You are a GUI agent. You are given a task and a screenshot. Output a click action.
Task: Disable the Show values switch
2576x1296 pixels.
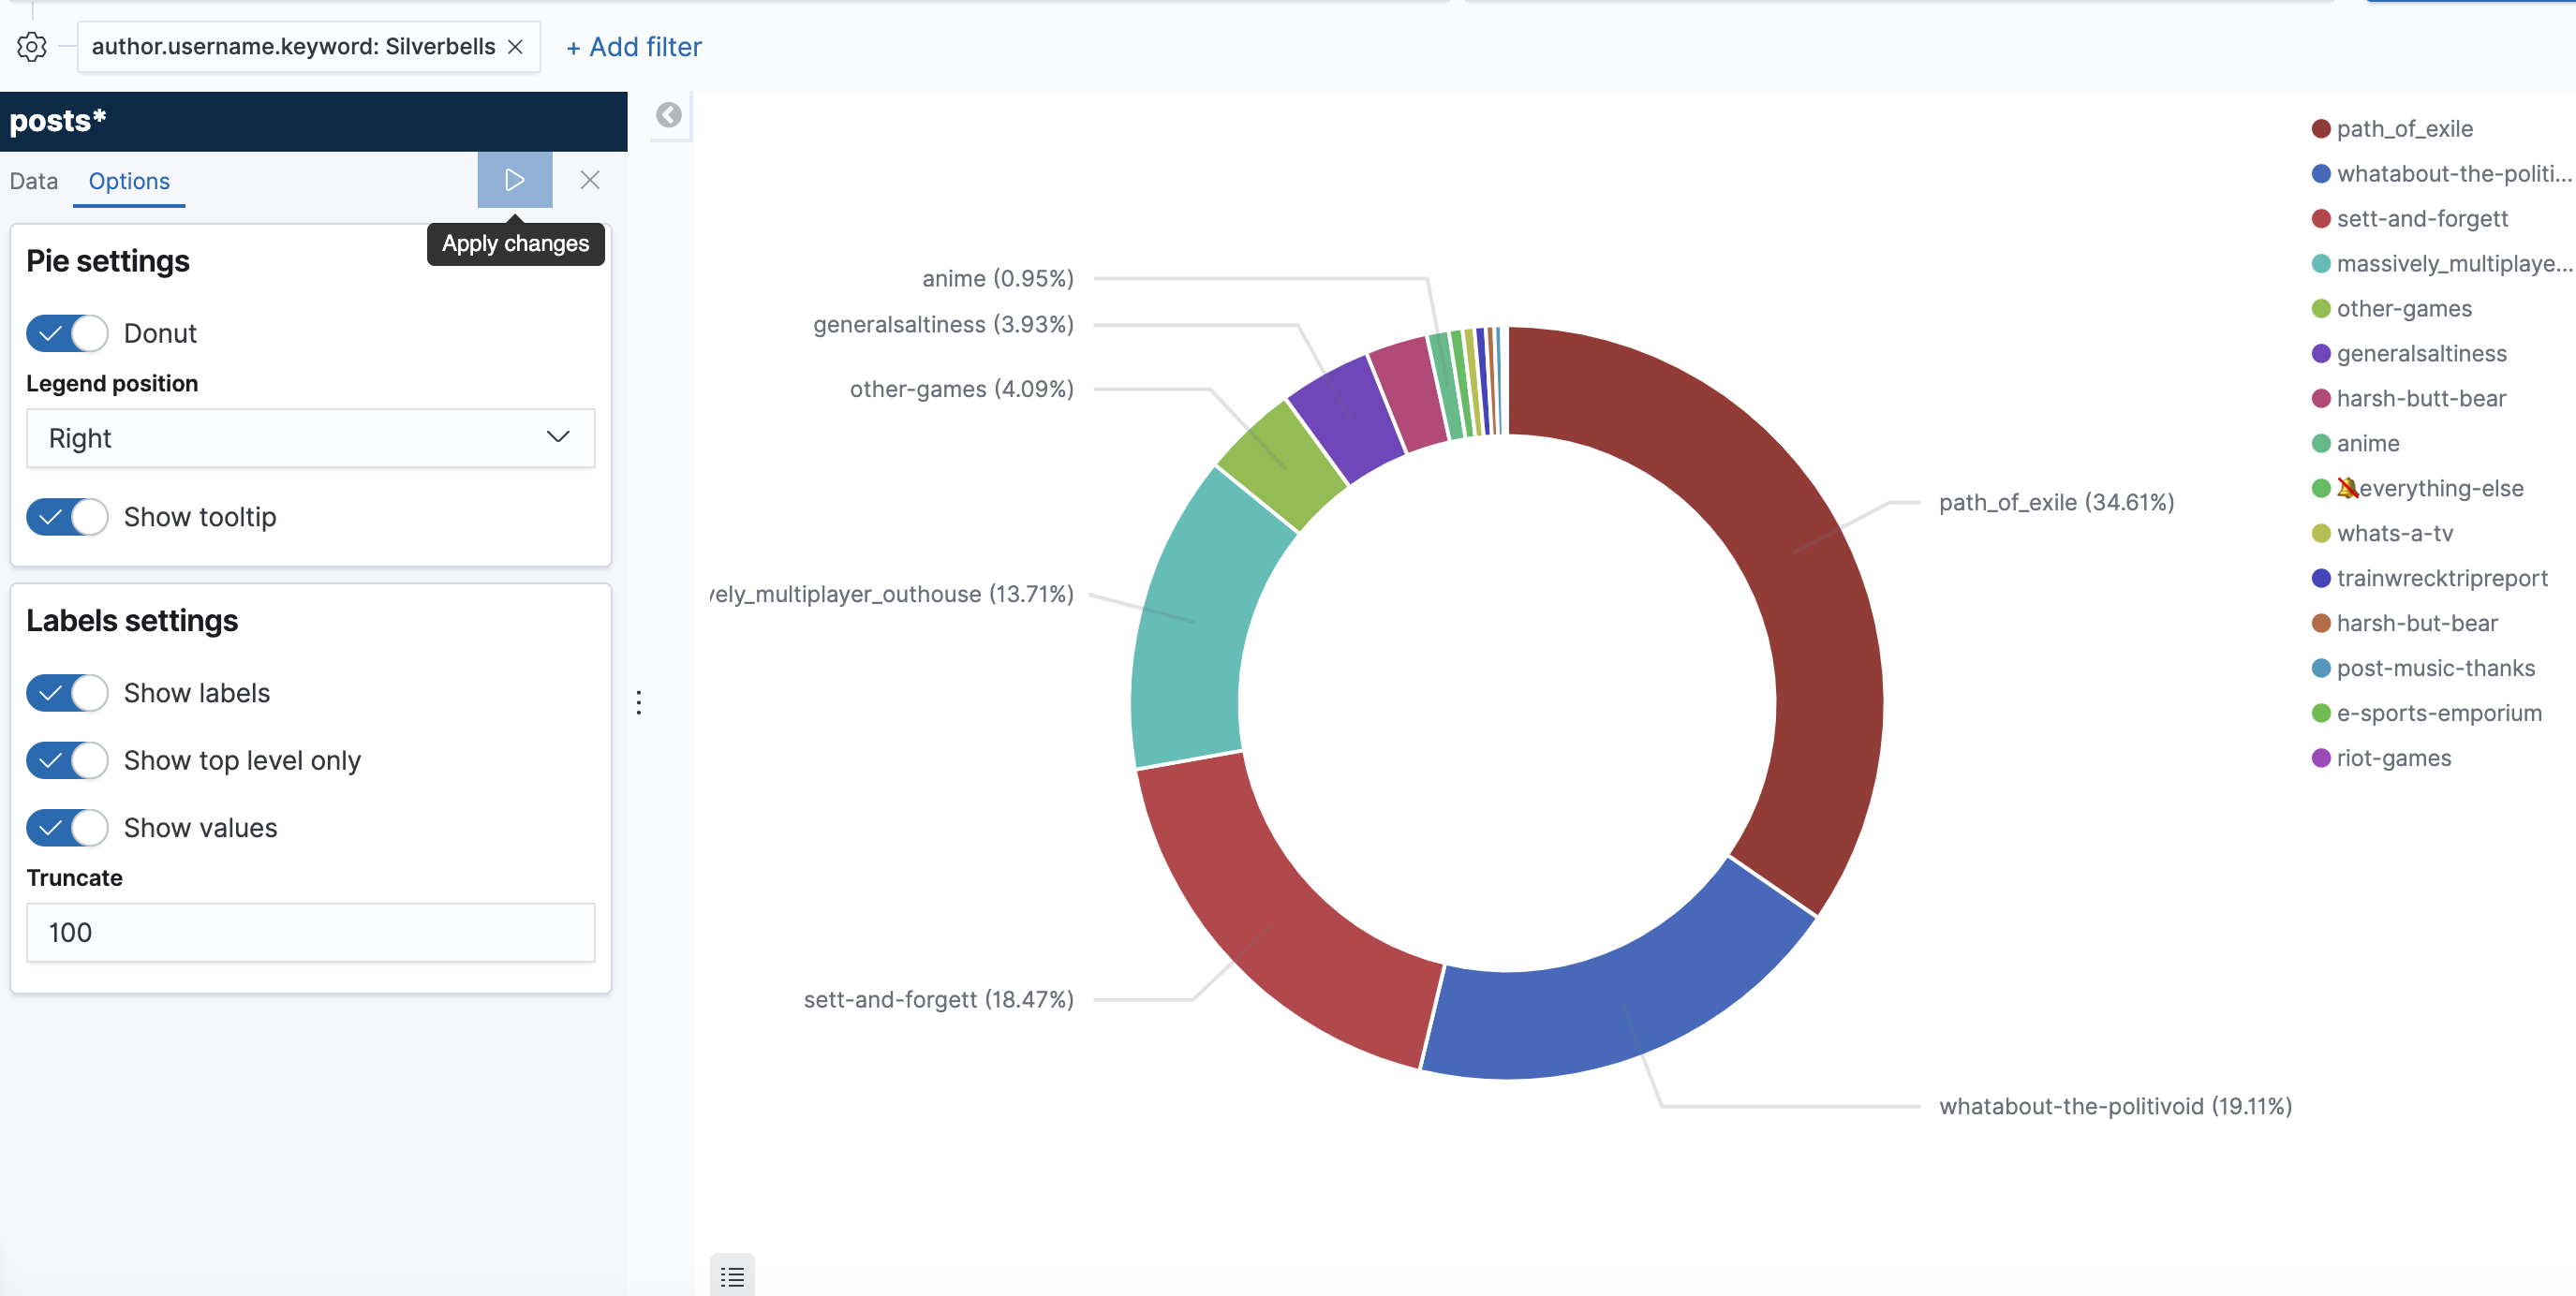(x=67, y=828)
